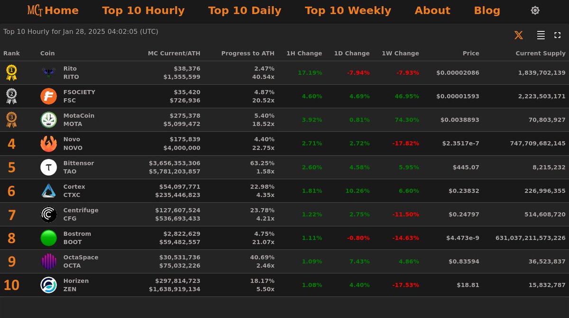Click the Top 10 Hourly timestamp text
This screenshot has height=318, width=569.
pyautogui.click(x=81, y=32)
